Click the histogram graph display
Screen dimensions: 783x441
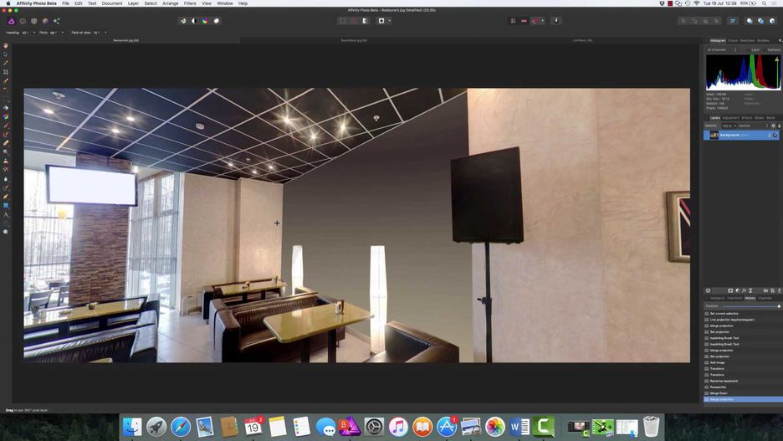coord(743,73)
